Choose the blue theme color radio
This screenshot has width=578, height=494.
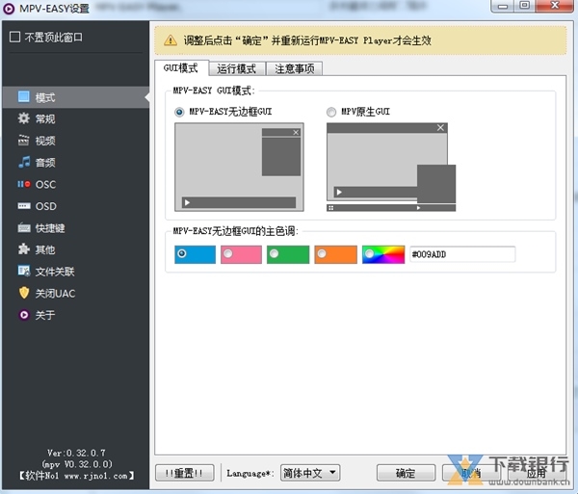pos(182,253)
